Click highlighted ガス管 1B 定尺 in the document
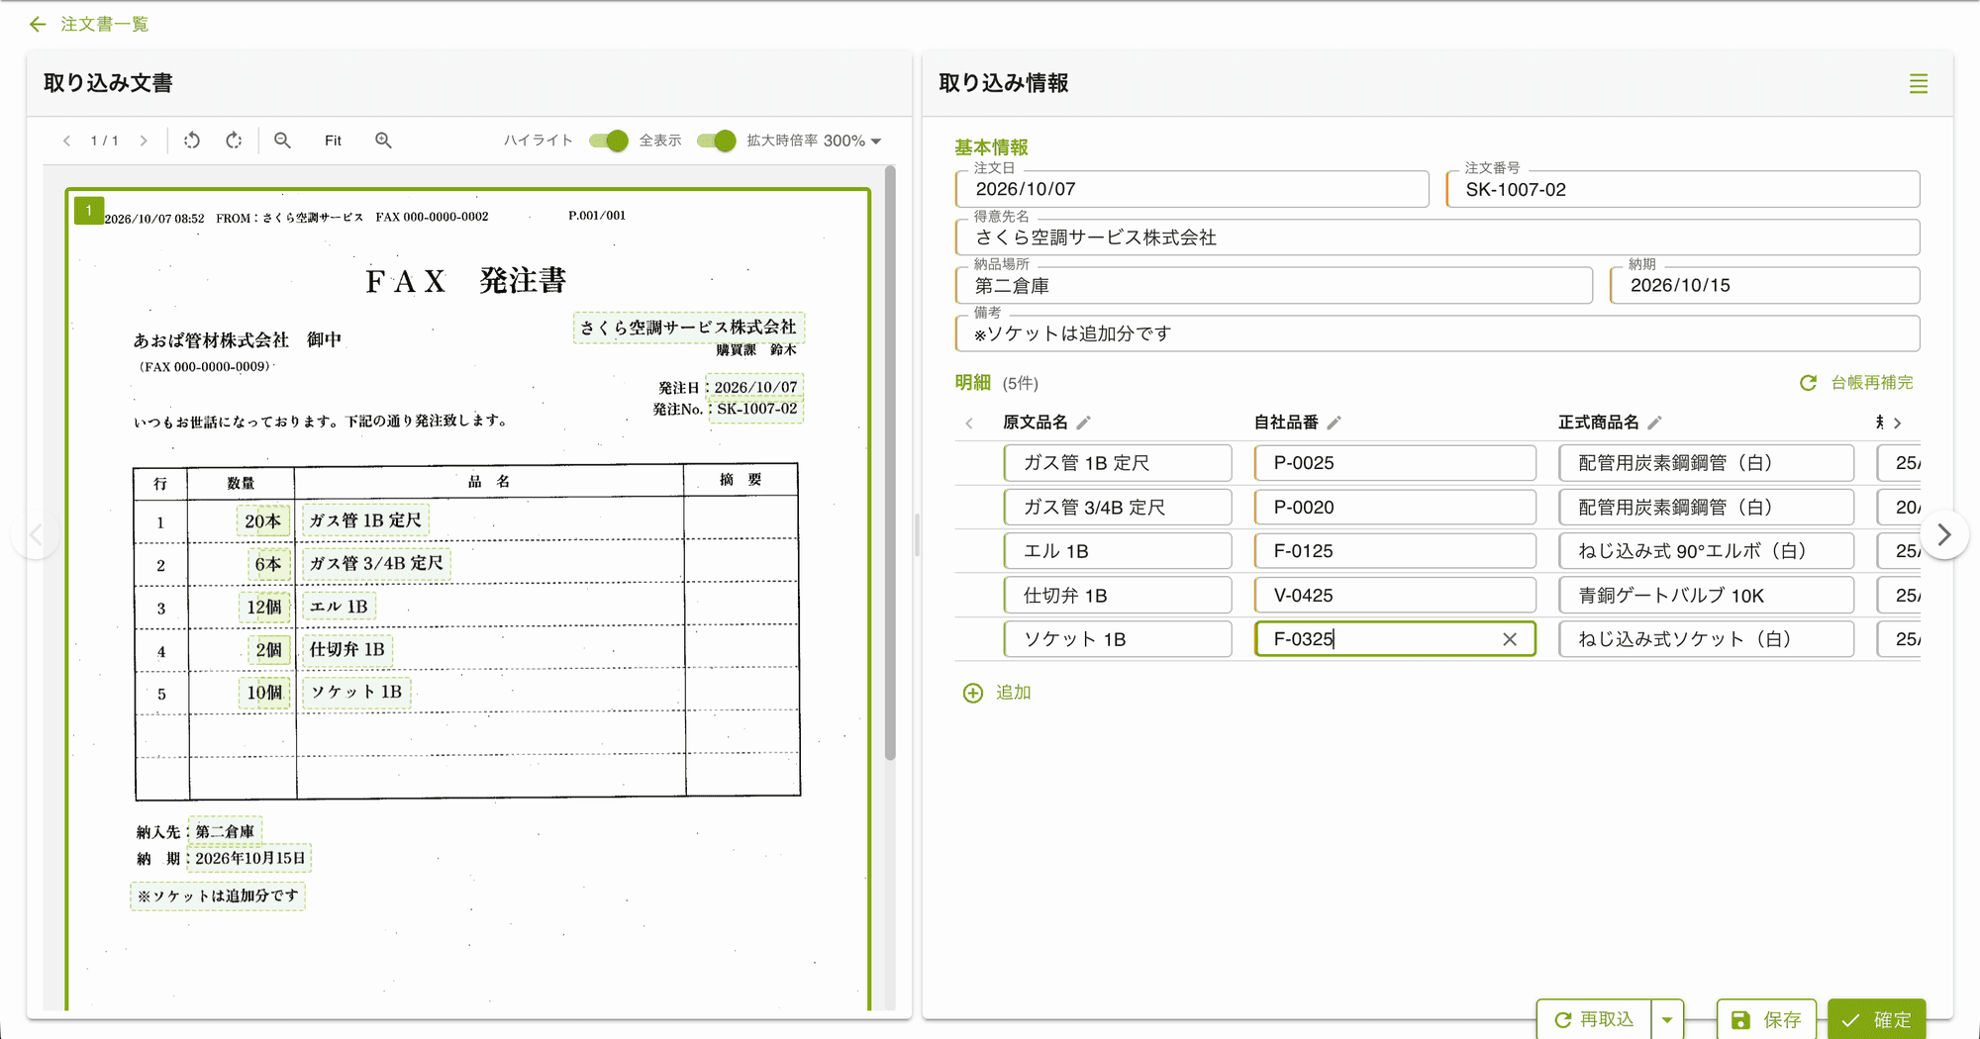This screenshot has width=1980, height=1039. coord(365,520)
